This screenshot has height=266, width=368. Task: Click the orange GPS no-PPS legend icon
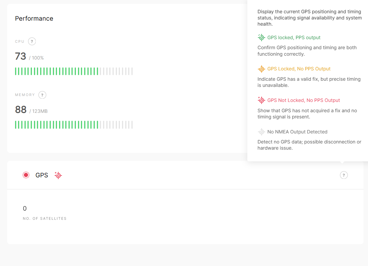261,69
